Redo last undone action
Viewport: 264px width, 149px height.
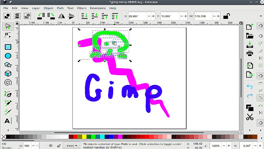point(250,95)
